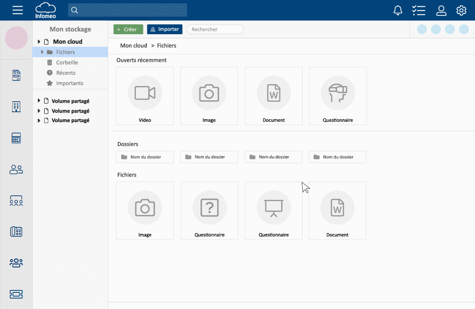
Task: Open the task checklist icon
Action: [418, 10]
